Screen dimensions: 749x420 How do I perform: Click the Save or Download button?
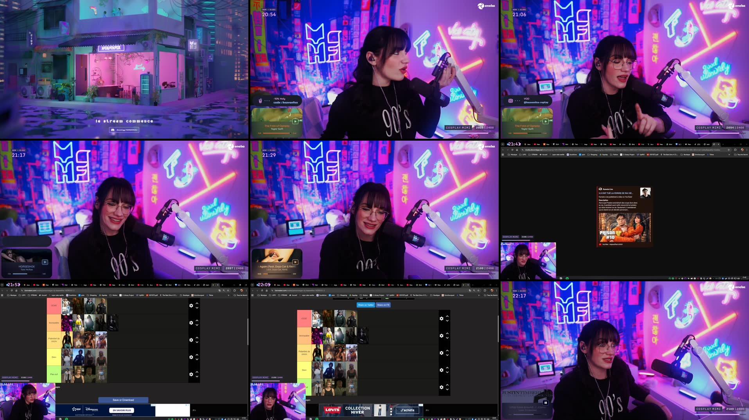click(123, 400)
